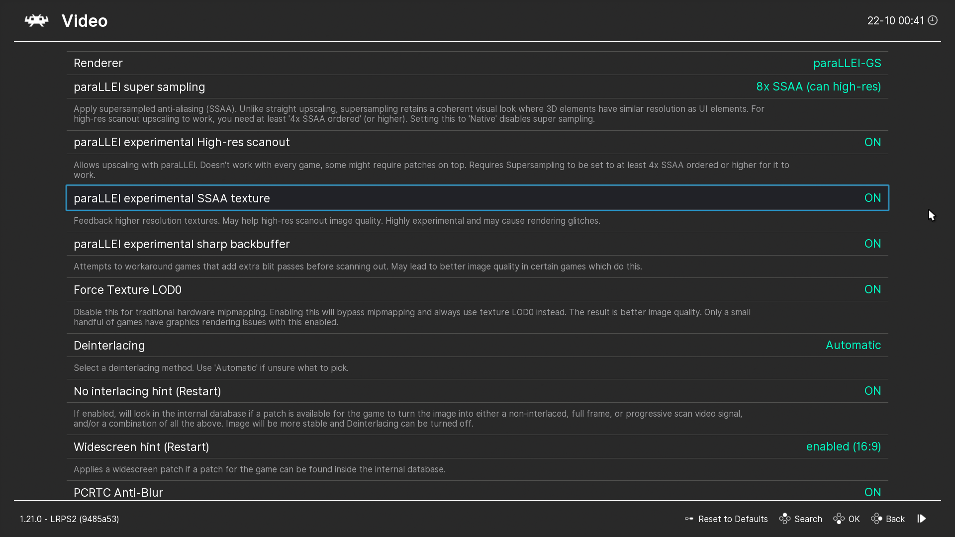Click the Back gamepad button icon
Screen dimensions: 955x537
[876, 519]
